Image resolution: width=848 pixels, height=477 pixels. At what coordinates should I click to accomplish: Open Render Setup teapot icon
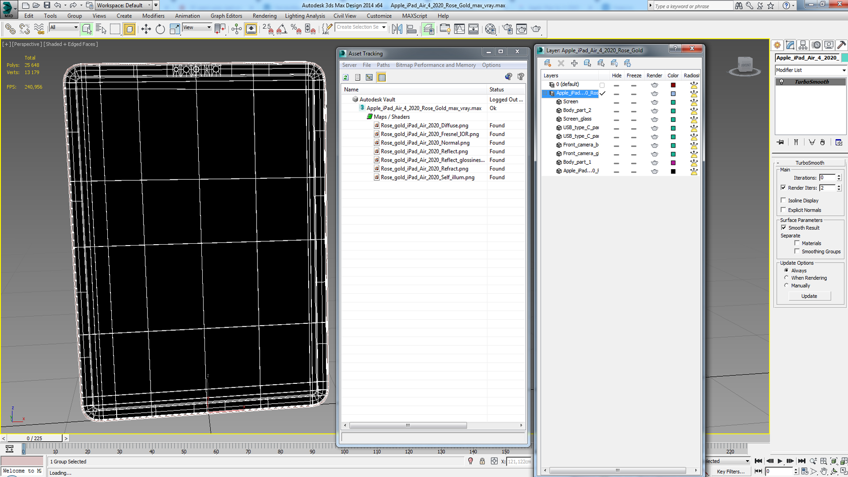[507, 29]
